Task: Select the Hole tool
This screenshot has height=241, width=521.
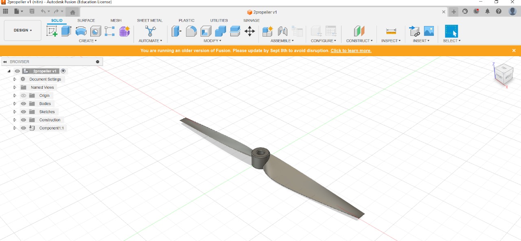Action: [x=96, y=31]
